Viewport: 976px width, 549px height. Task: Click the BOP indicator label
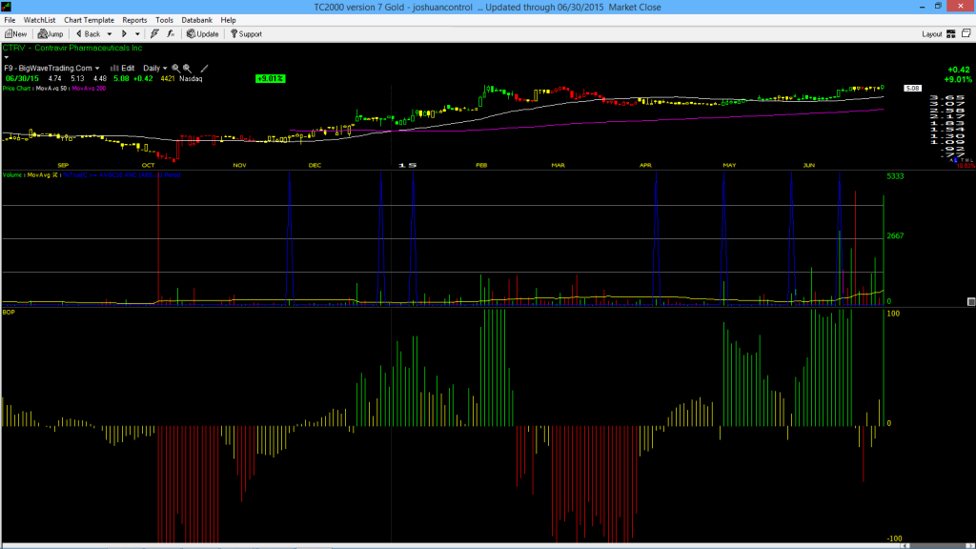[9, 312]
